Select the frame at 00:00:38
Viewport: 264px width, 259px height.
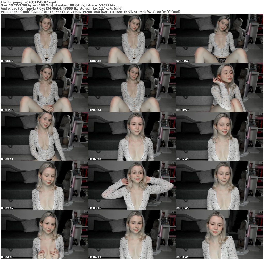click(132, 38)
